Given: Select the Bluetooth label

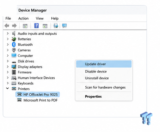Looking at the screenshot, I should point(25,45).
